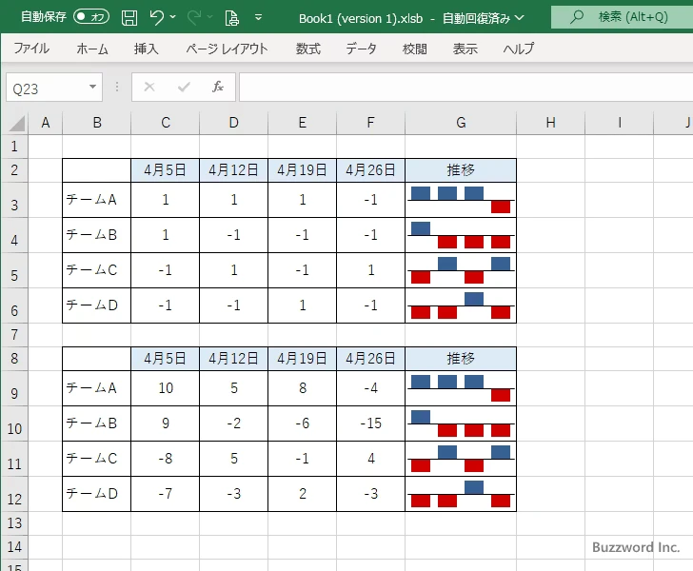The width and height of the screenshot is (693, 571).
Task: Click the Select All corner triangle
Action: 16,123
